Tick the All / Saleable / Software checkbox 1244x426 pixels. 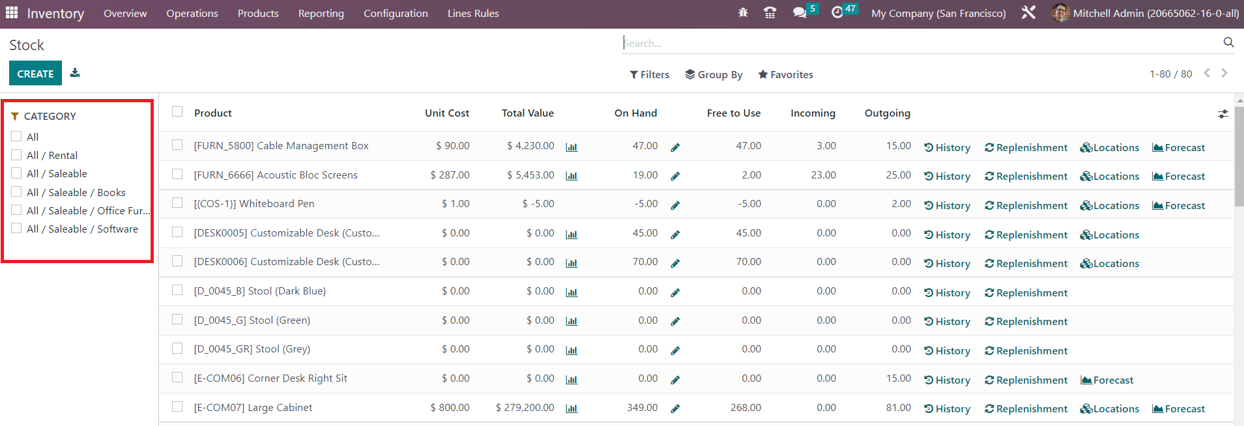coord(17,229)
